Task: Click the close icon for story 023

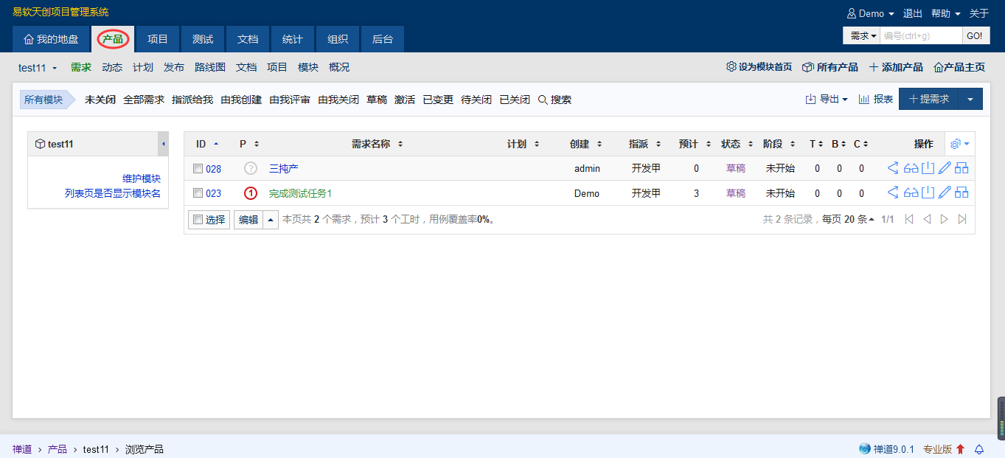Action: point(928,192)
